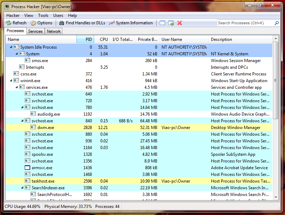The height and width of the screenshot is (215, 285).
Task: Click the taskhost.exe process icon
Action: [x=28, y=181]
